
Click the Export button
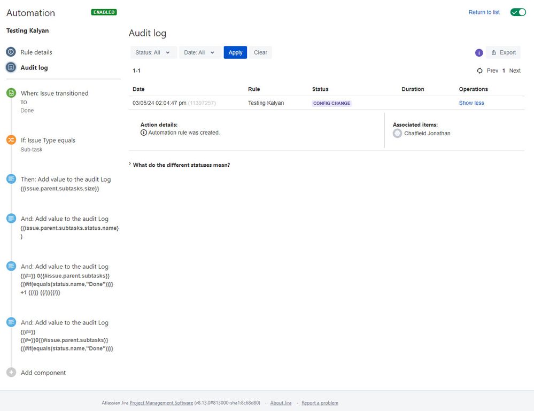point(504,52)
